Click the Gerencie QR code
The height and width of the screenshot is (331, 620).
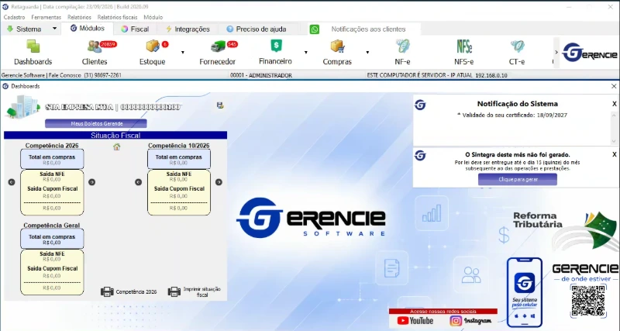[588, 301]
